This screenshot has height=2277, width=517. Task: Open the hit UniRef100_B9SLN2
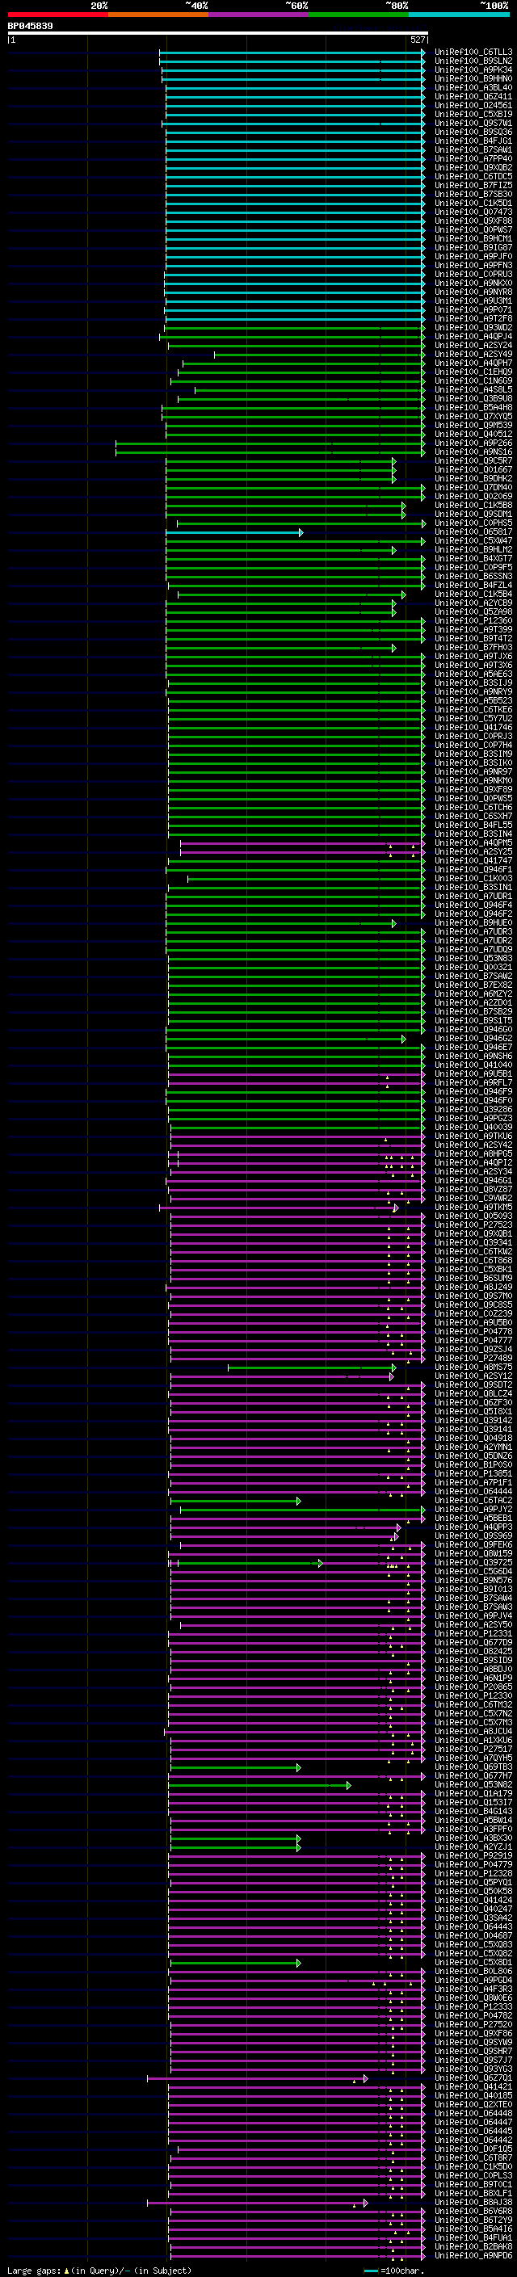tap(473, 61)
